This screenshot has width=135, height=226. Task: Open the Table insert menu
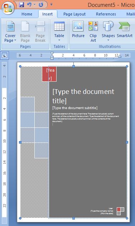[x=59, y=32]
